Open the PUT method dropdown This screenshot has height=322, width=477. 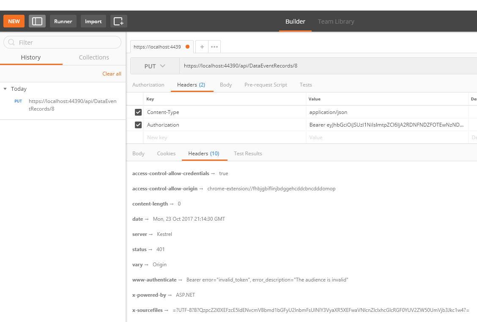pos(155,66)
